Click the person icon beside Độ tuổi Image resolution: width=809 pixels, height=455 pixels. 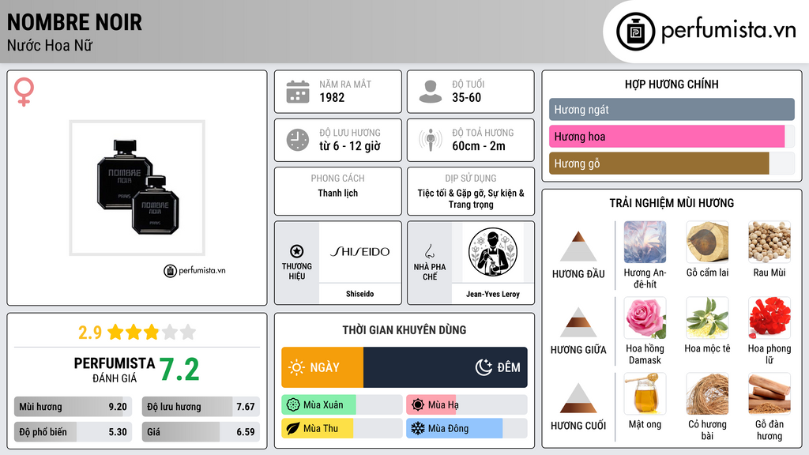click(431, 92)
